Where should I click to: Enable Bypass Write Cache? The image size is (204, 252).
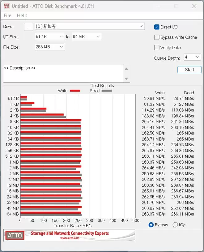157,37
